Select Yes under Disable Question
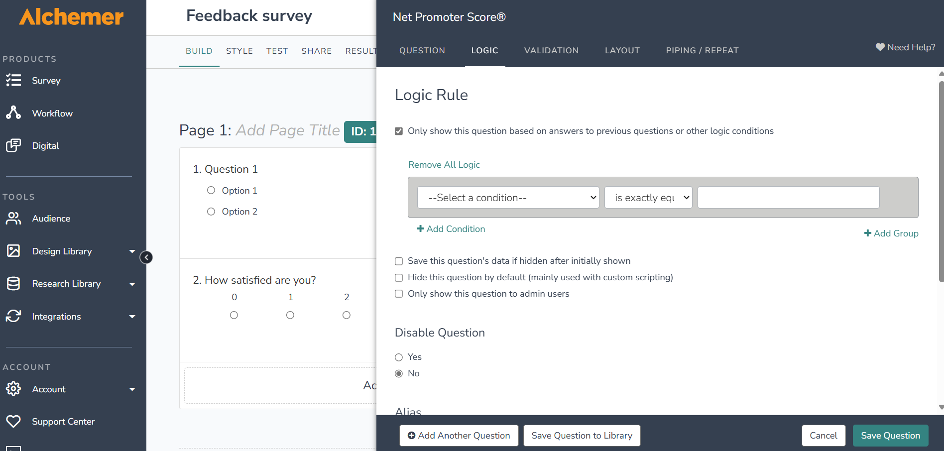The width and height of the screenshot is (944, 451). click(x=399, y=357)
